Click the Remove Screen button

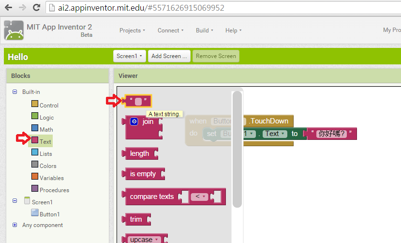pos(216,56)
